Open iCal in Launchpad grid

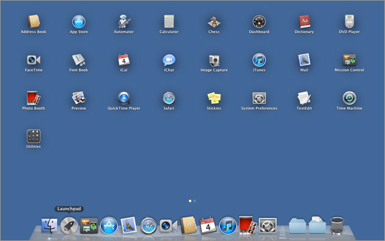tap(123, 60)
